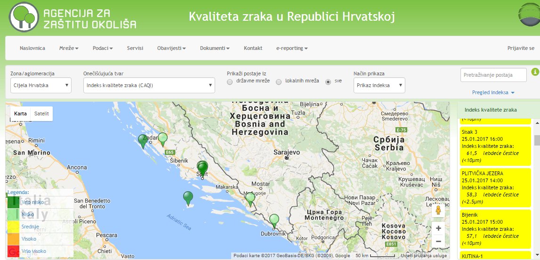Viewport: 540px width, 260px height.
Task: Focus the Pretraživanje postaja search field
Action: 493,75
